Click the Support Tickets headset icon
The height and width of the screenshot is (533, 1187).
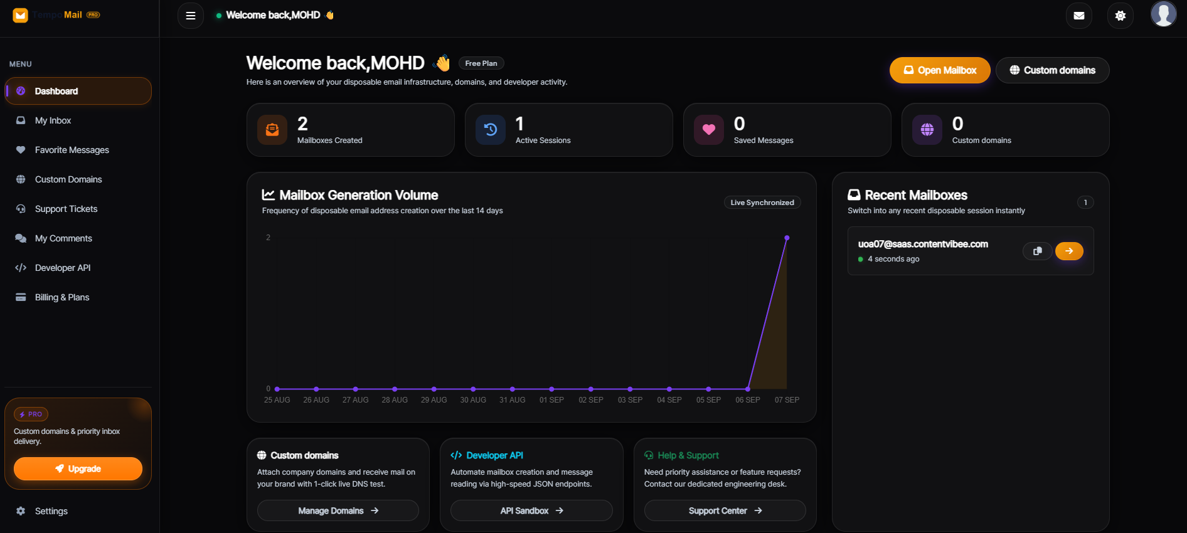(21, 209)
